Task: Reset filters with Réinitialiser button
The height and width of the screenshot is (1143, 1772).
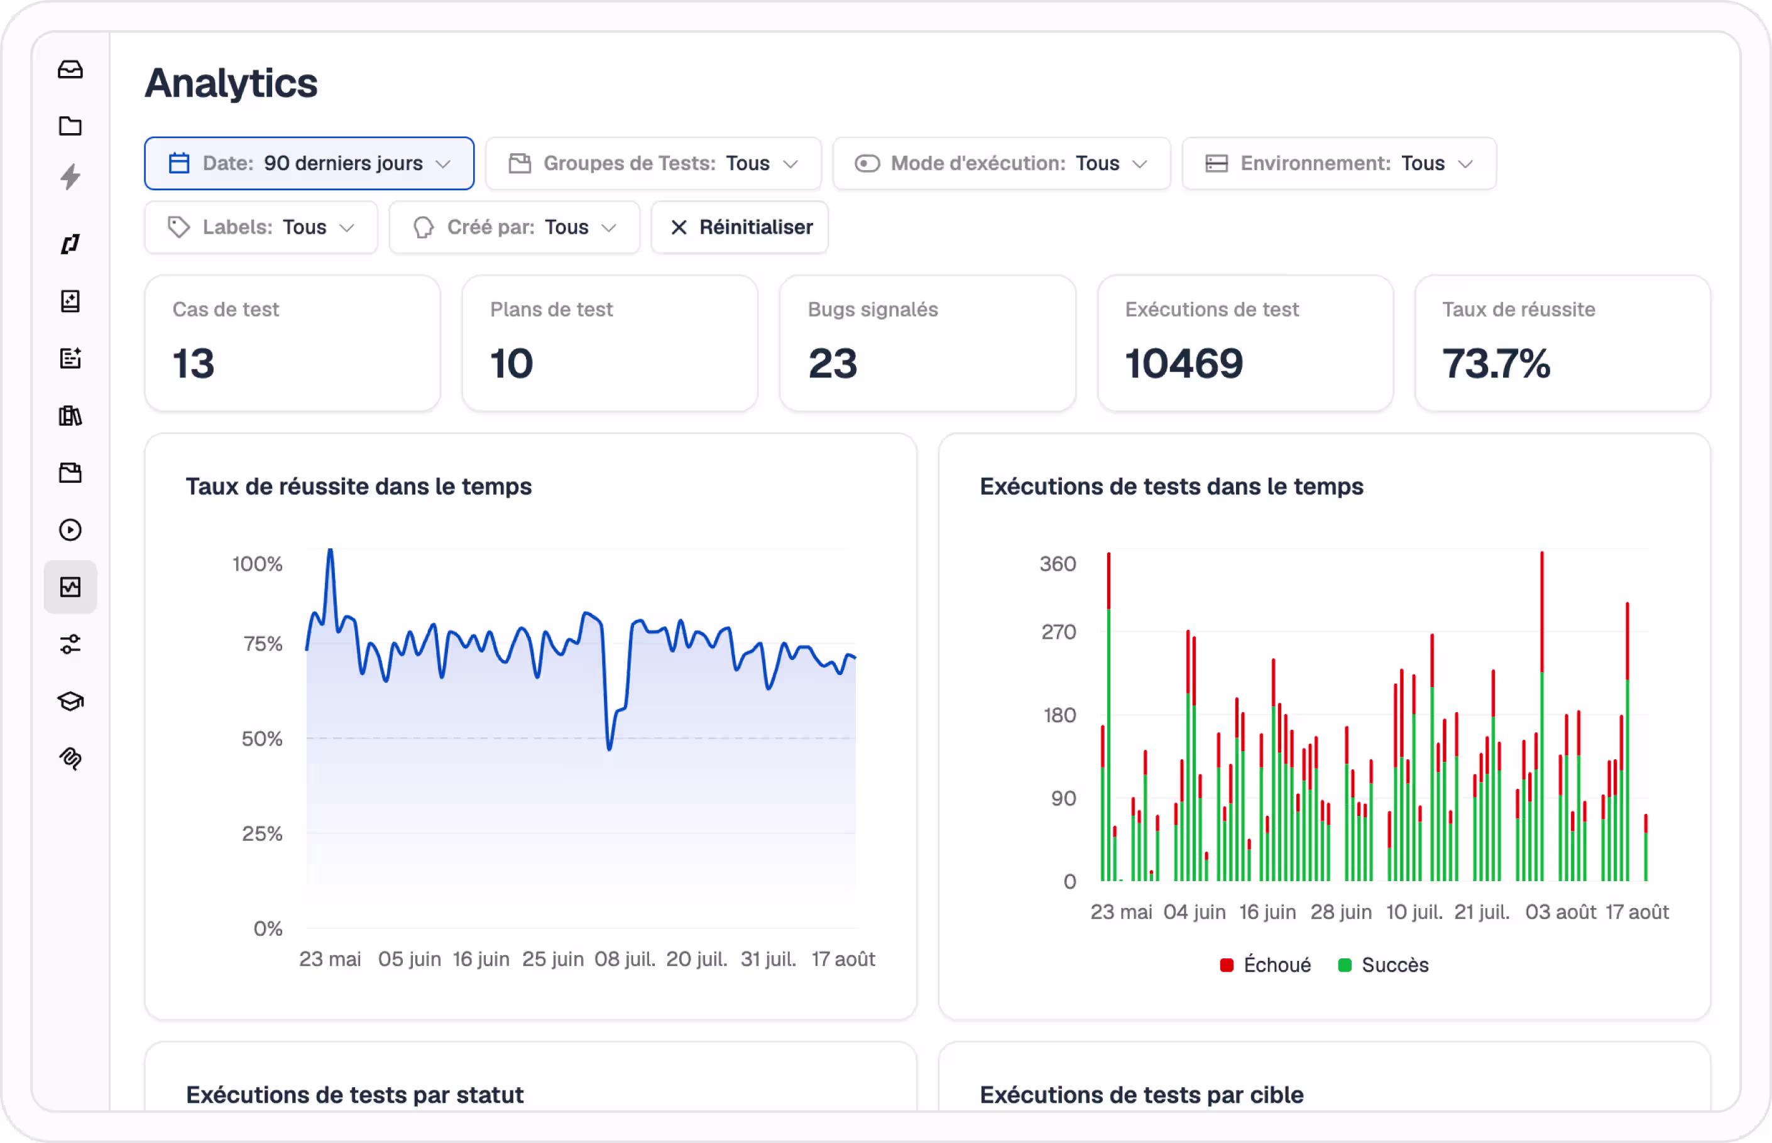Action: [740, 227]
